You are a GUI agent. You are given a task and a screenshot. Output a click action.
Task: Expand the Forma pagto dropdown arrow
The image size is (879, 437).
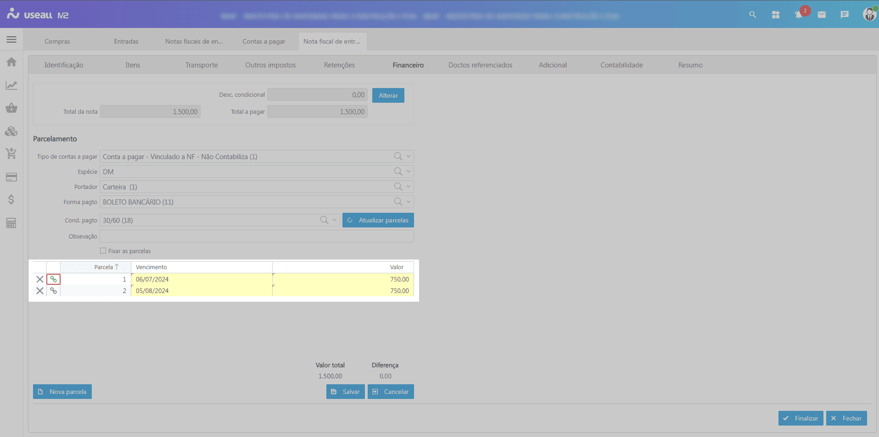408,202
